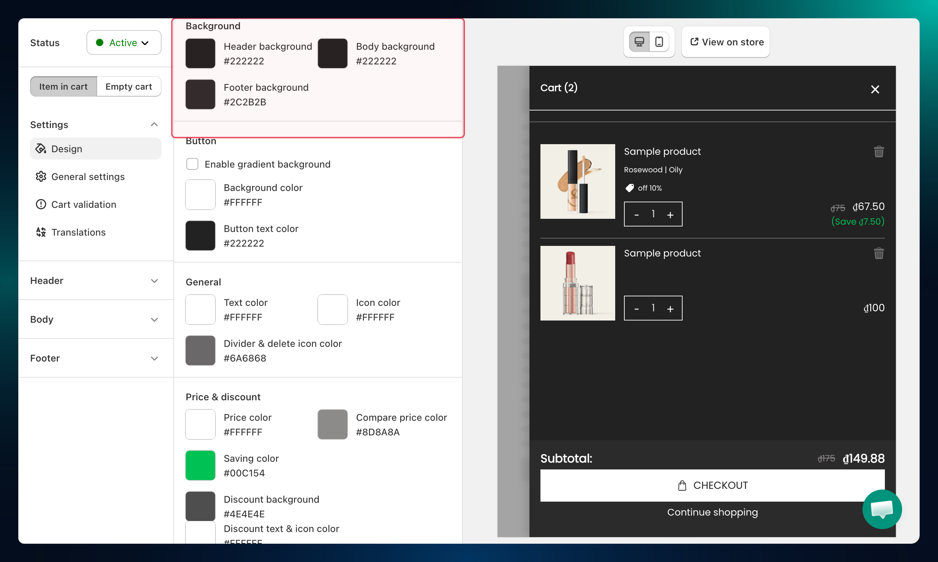Open Divider & delete icon color swatch

click(x=200, y=350)
